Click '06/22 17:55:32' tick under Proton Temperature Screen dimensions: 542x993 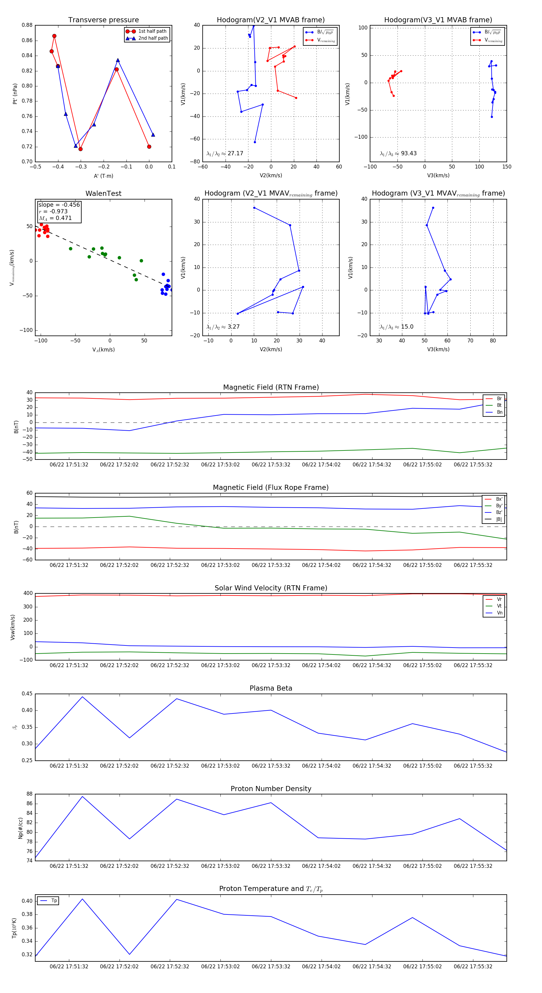click(x=473, y=967)
